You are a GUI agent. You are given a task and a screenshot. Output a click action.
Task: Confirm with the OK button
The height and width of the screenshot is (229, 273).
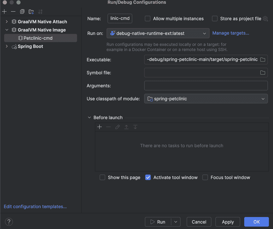click(x=257, y=222)
